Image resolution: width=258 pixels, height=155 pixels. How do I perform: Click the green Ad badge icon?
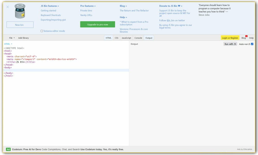pos(8,149)
